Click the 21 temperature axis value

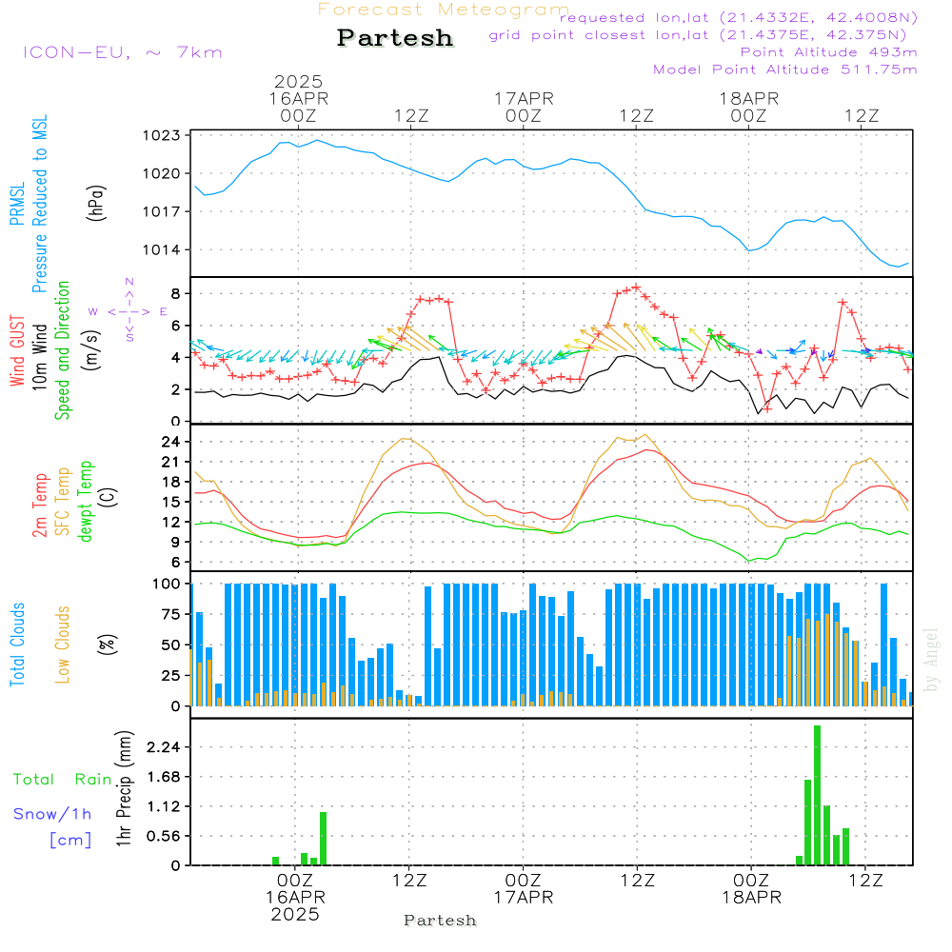[x=171, y=462]
